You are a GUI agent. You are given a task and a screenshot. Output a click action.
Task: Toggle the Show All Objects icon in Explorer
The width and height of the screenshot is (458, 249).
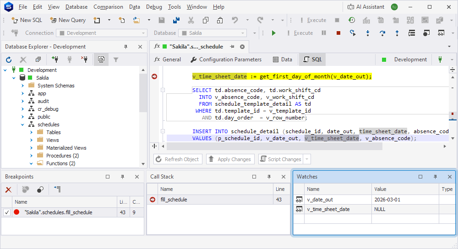pos(101,60)
